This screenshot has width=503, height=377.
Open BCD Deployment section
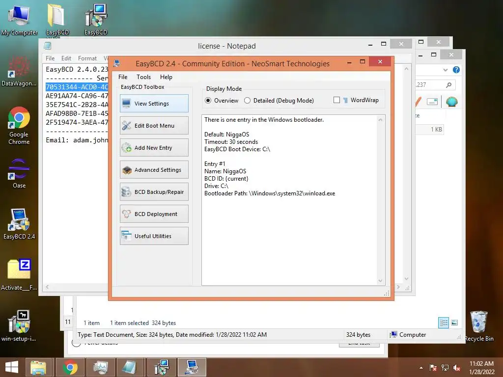pyautogui.click(x=154, y=214)
